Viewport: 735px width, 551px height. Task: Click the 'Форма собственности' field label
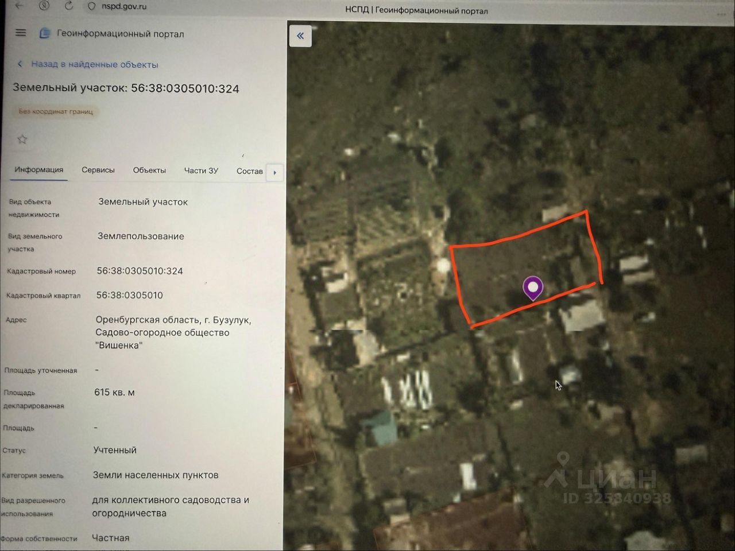[39, 538]
